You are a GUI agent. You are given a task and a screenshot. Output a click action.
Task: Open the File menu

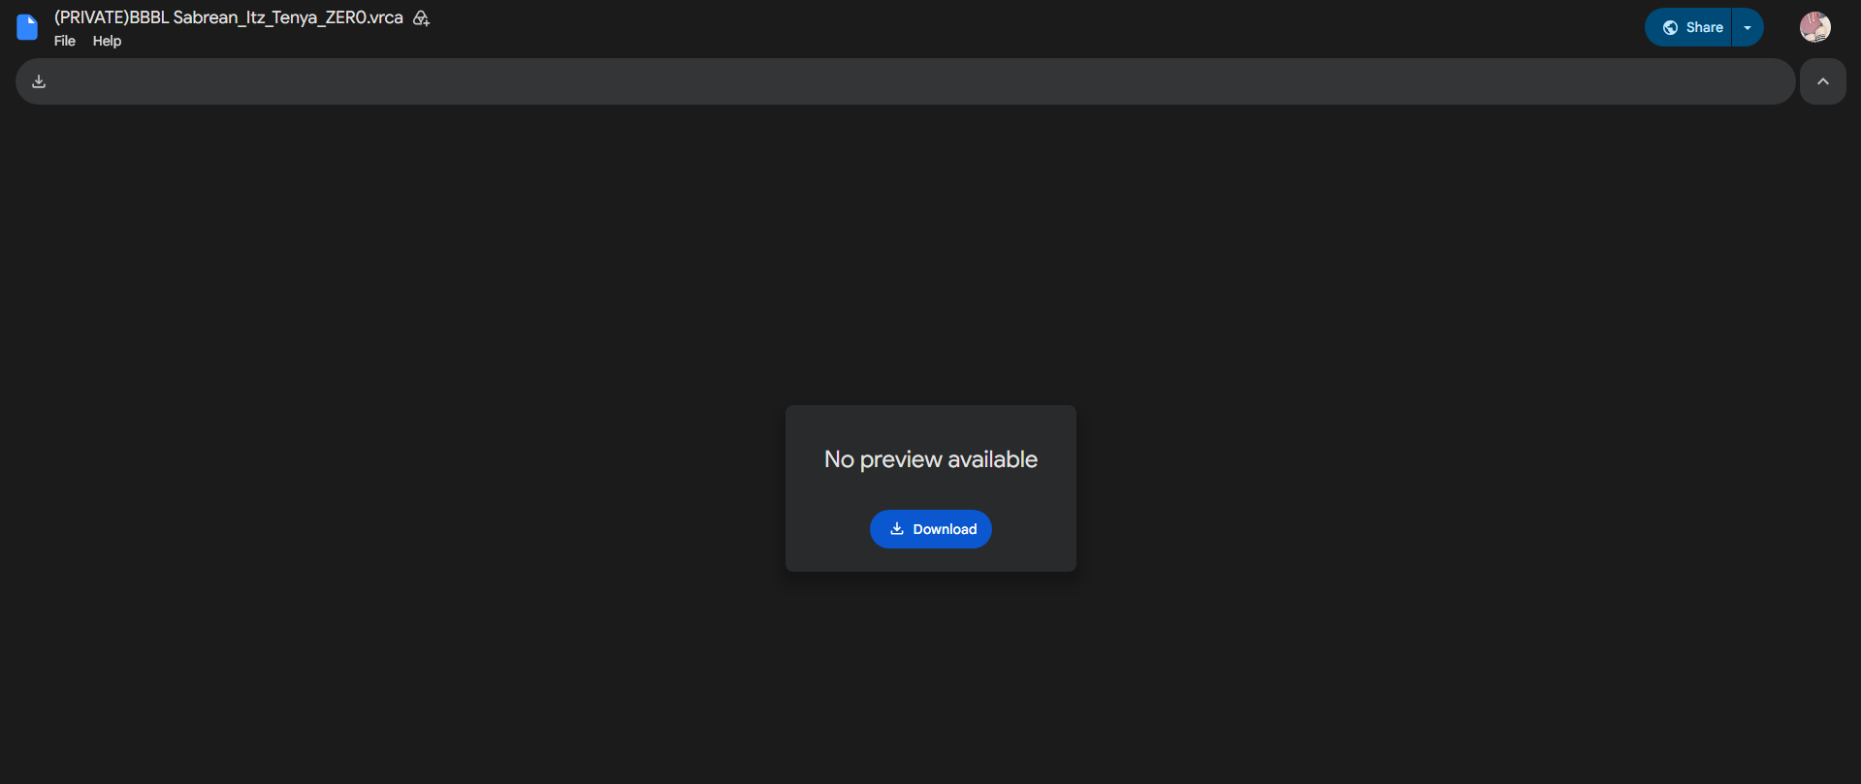click(x=65, y=41)
